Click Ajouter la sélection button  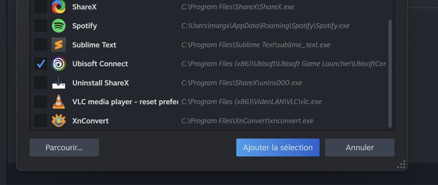tap(278, 147)
